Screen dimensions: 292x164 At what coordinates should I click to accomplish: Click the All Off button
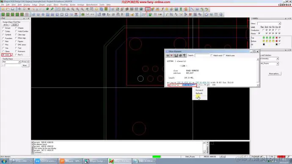click(14, 25)
